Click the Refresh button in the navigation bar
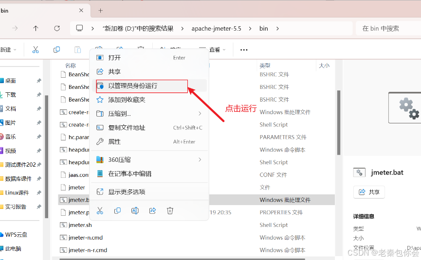This screenshot has width=421, height=260. pyautogui.click(x=57, y=28)
